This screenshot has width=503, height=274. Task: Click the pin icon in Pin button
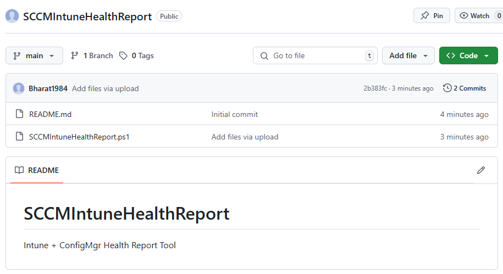(425, 15)
